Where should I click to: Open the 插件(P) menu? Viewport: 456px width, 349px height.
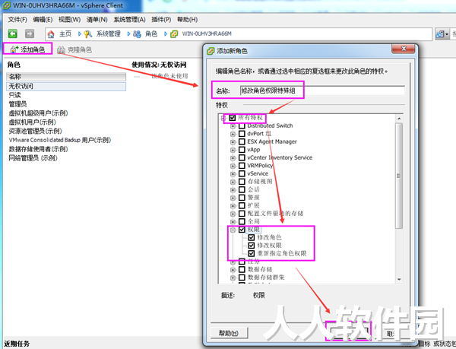[x=161, y=20]
